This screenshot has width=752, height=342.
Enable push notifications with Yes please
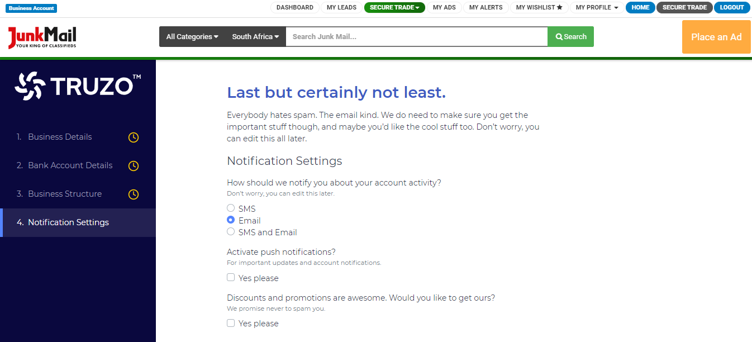point(231,277)
